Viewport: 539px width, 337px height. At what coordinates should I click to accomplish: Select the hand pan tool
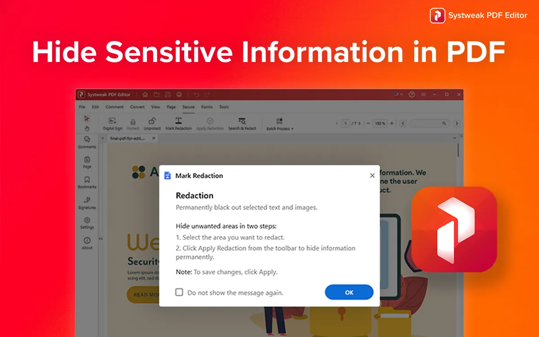point(87,128)
